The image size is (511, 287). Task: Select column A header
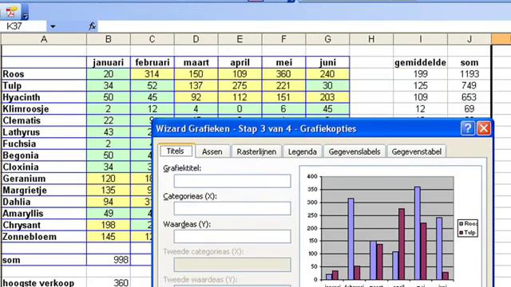[x=44, y=39]
